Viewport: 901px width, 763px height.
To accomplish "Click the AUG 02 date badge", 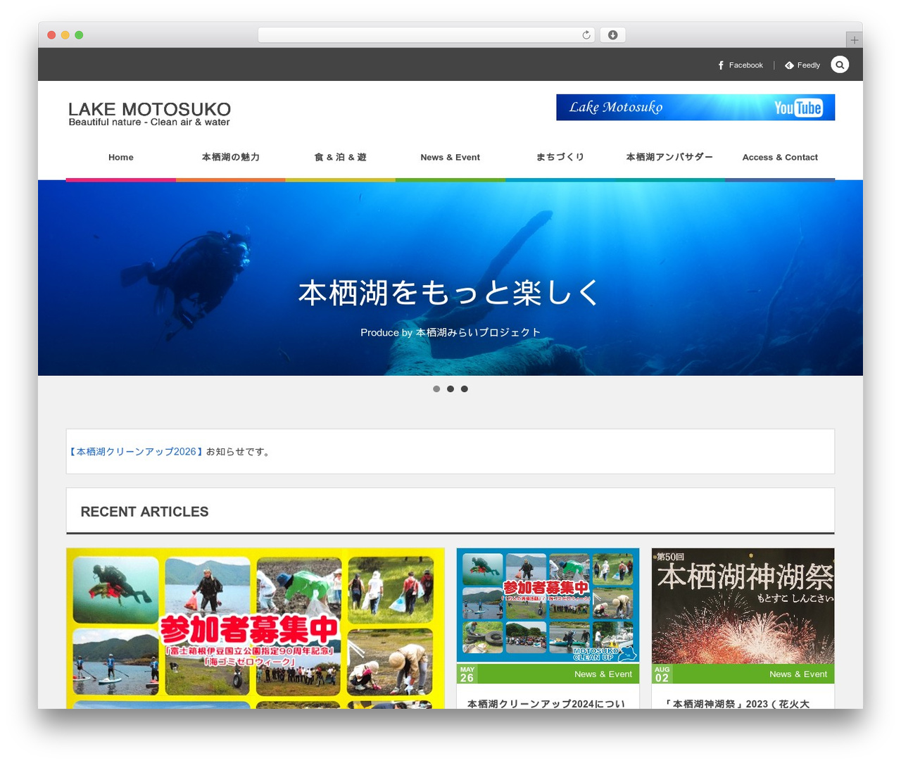I will coord(662,674).
